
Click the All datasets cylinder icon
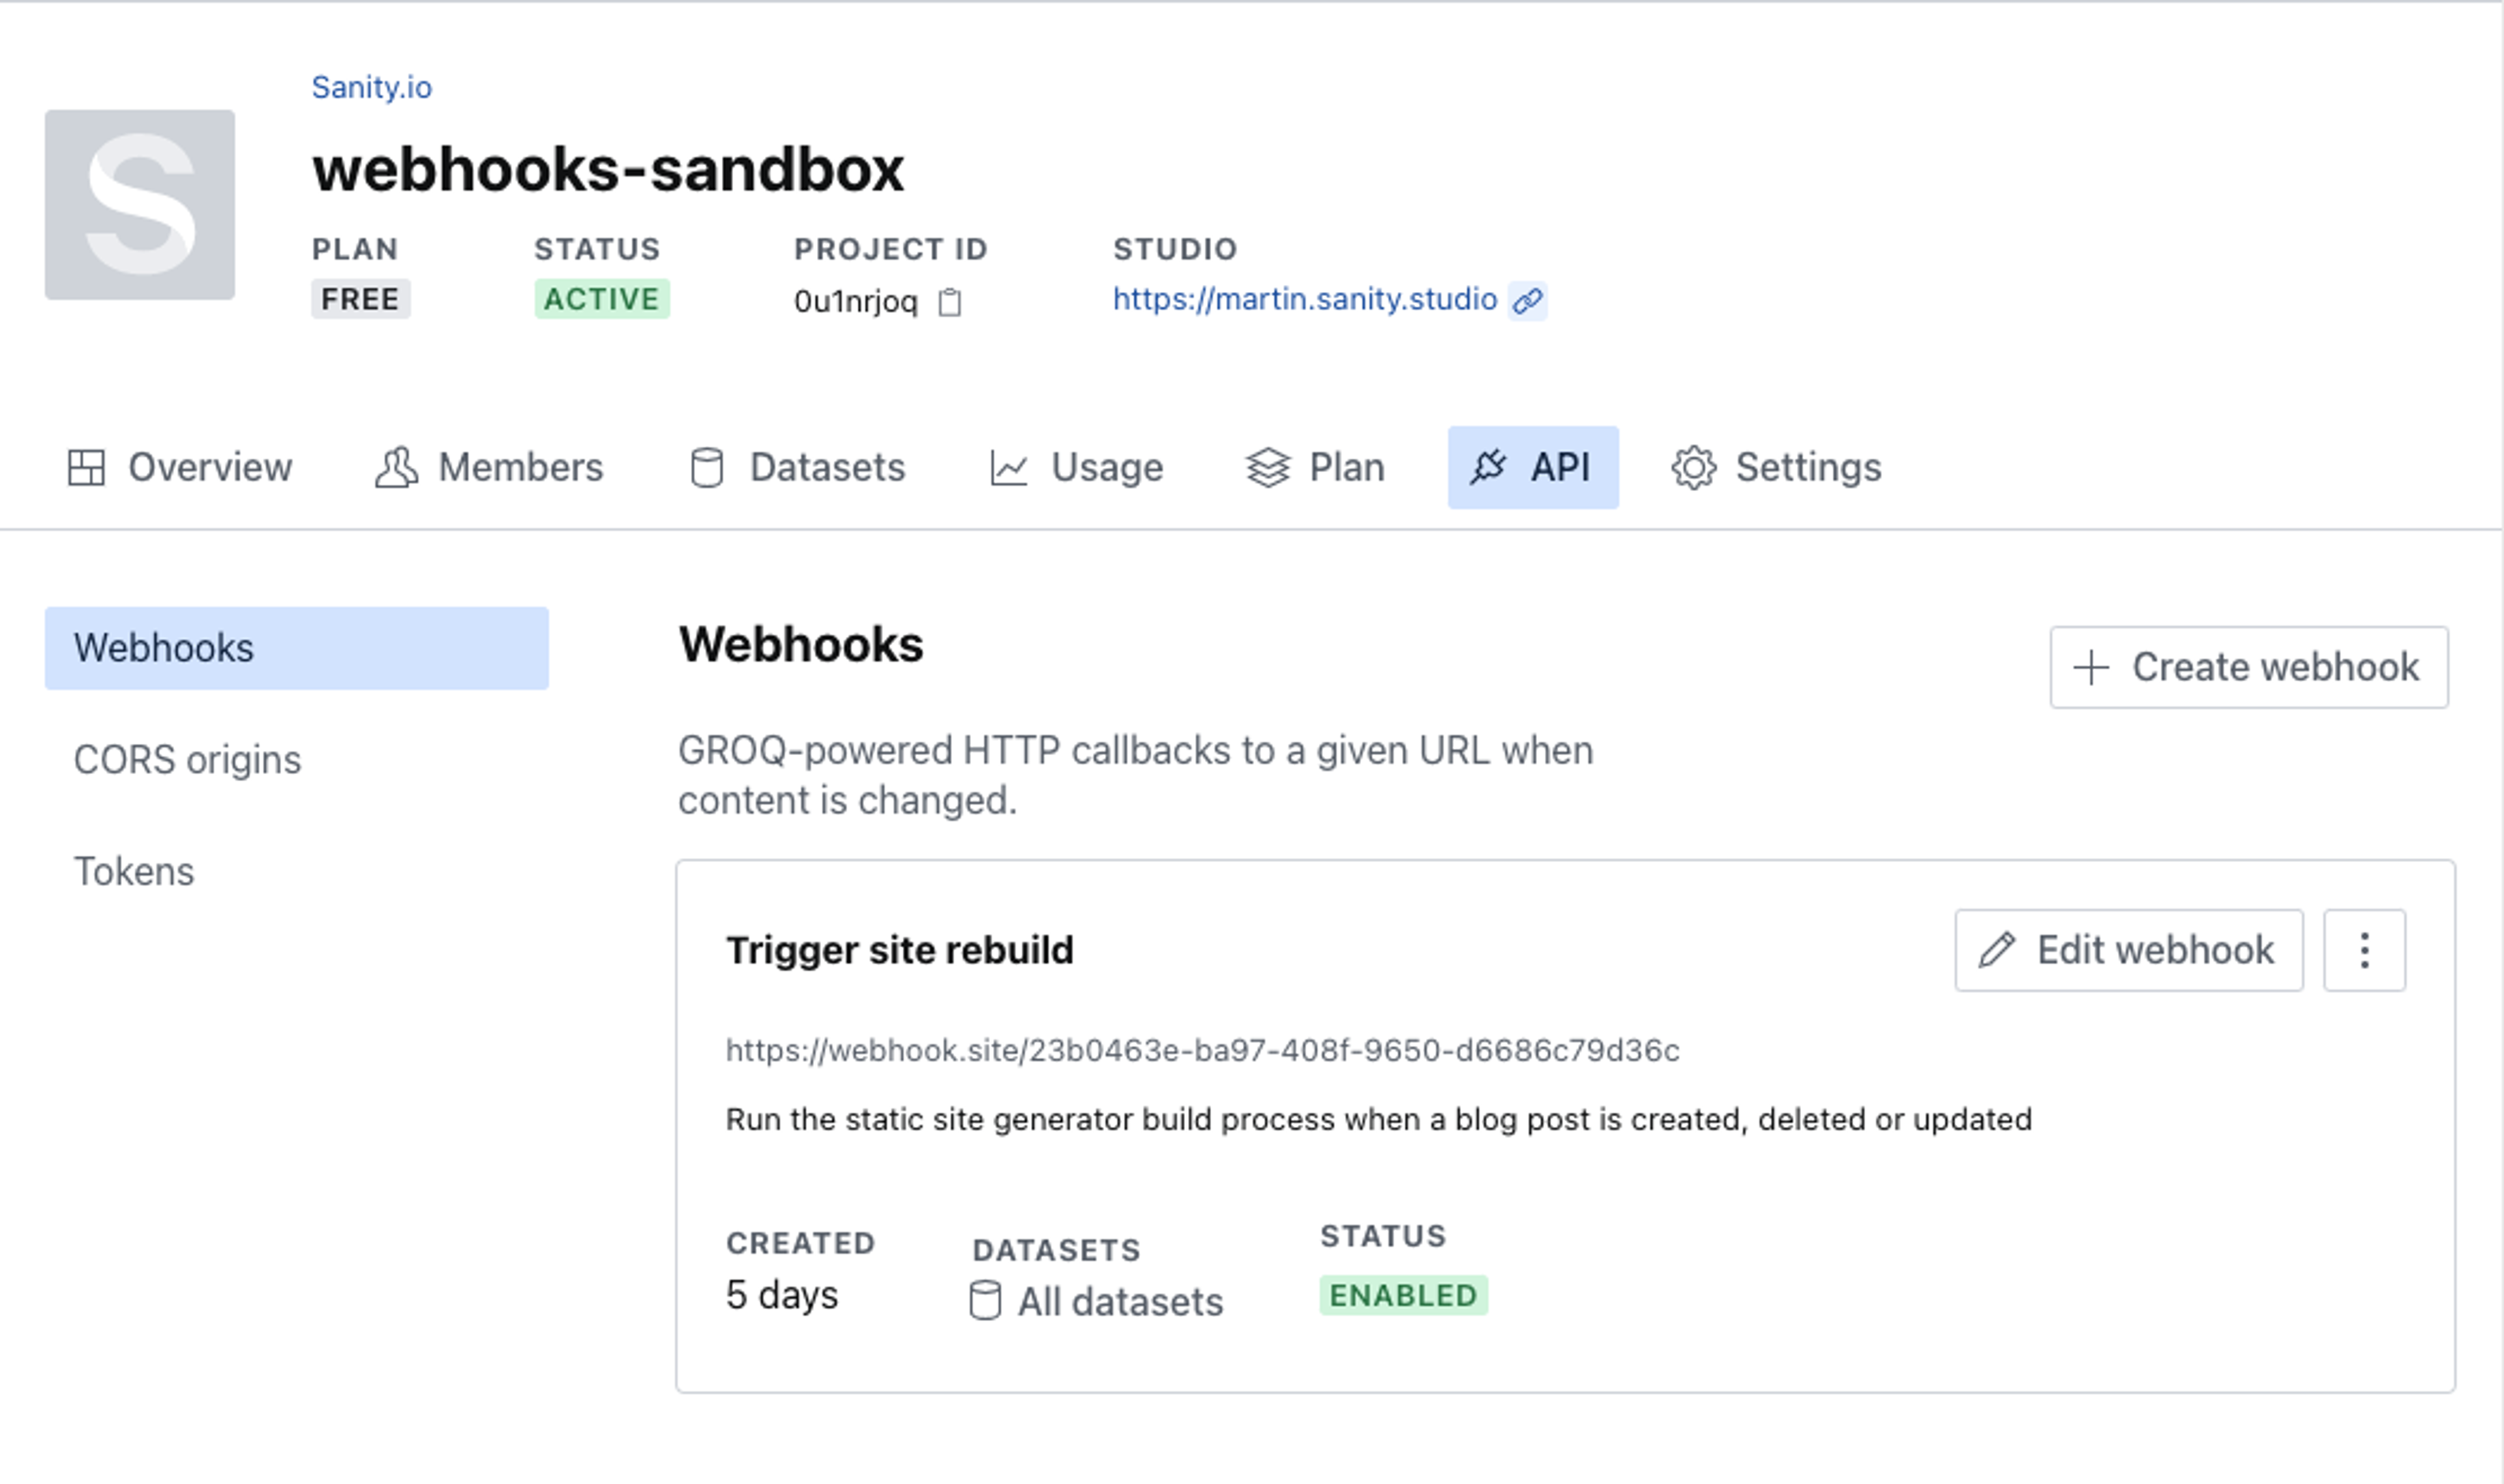[x=985, y=1301]
